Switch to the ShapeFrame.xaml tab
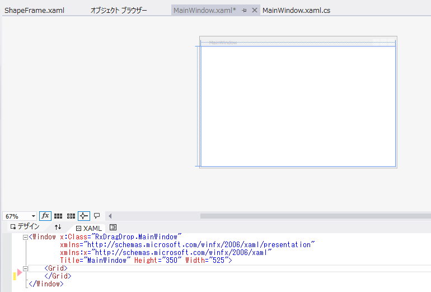The width and height of the screenshot is (431, 292). 34,11
